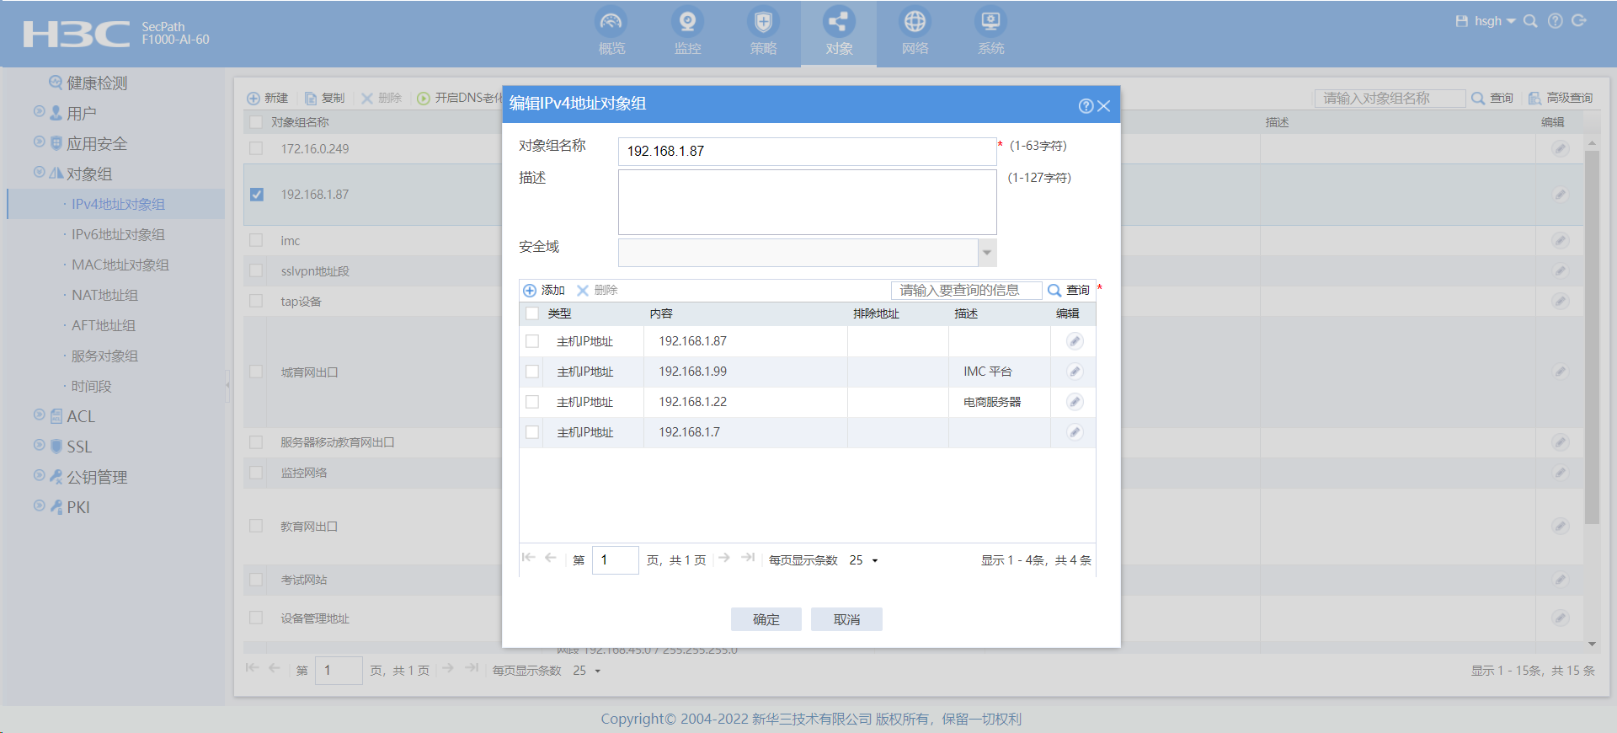
Task: Edit the 192.168.1.7 host entry
Action: point(1075,432)
